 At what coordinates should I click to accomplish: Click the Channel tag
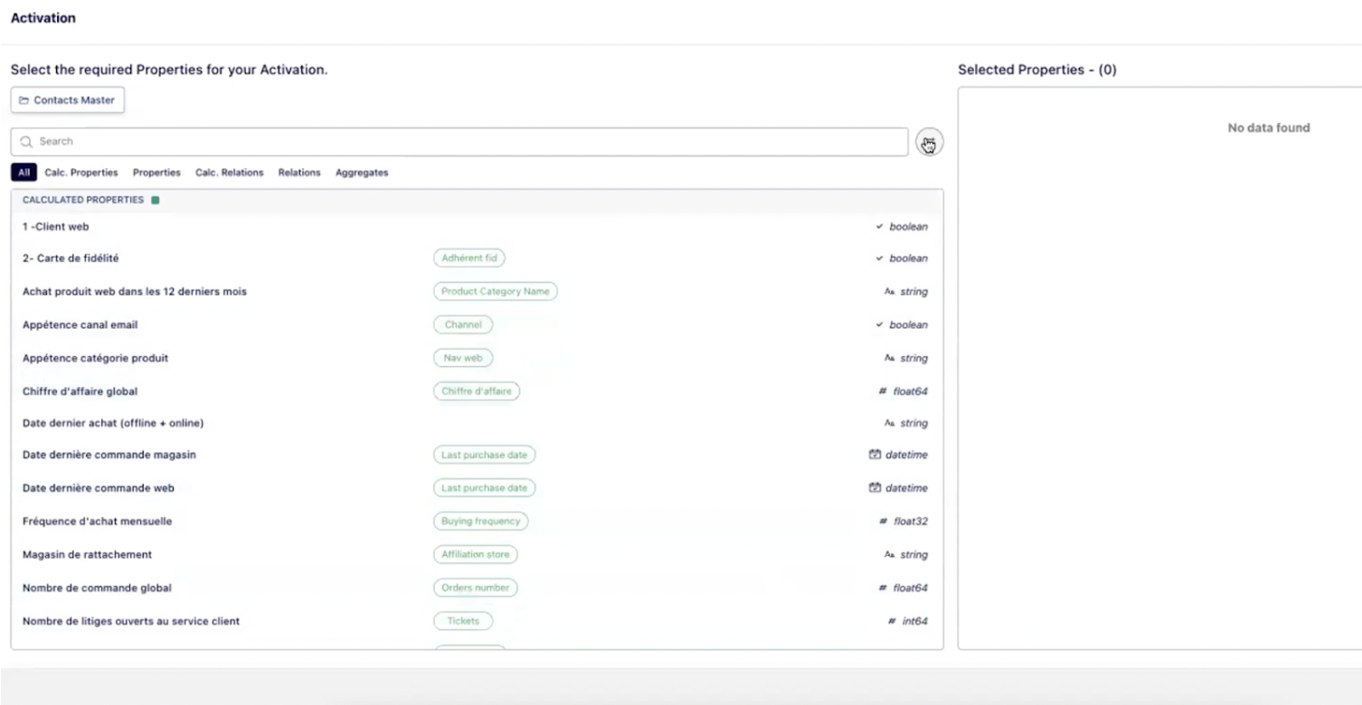tap(462, 324)
